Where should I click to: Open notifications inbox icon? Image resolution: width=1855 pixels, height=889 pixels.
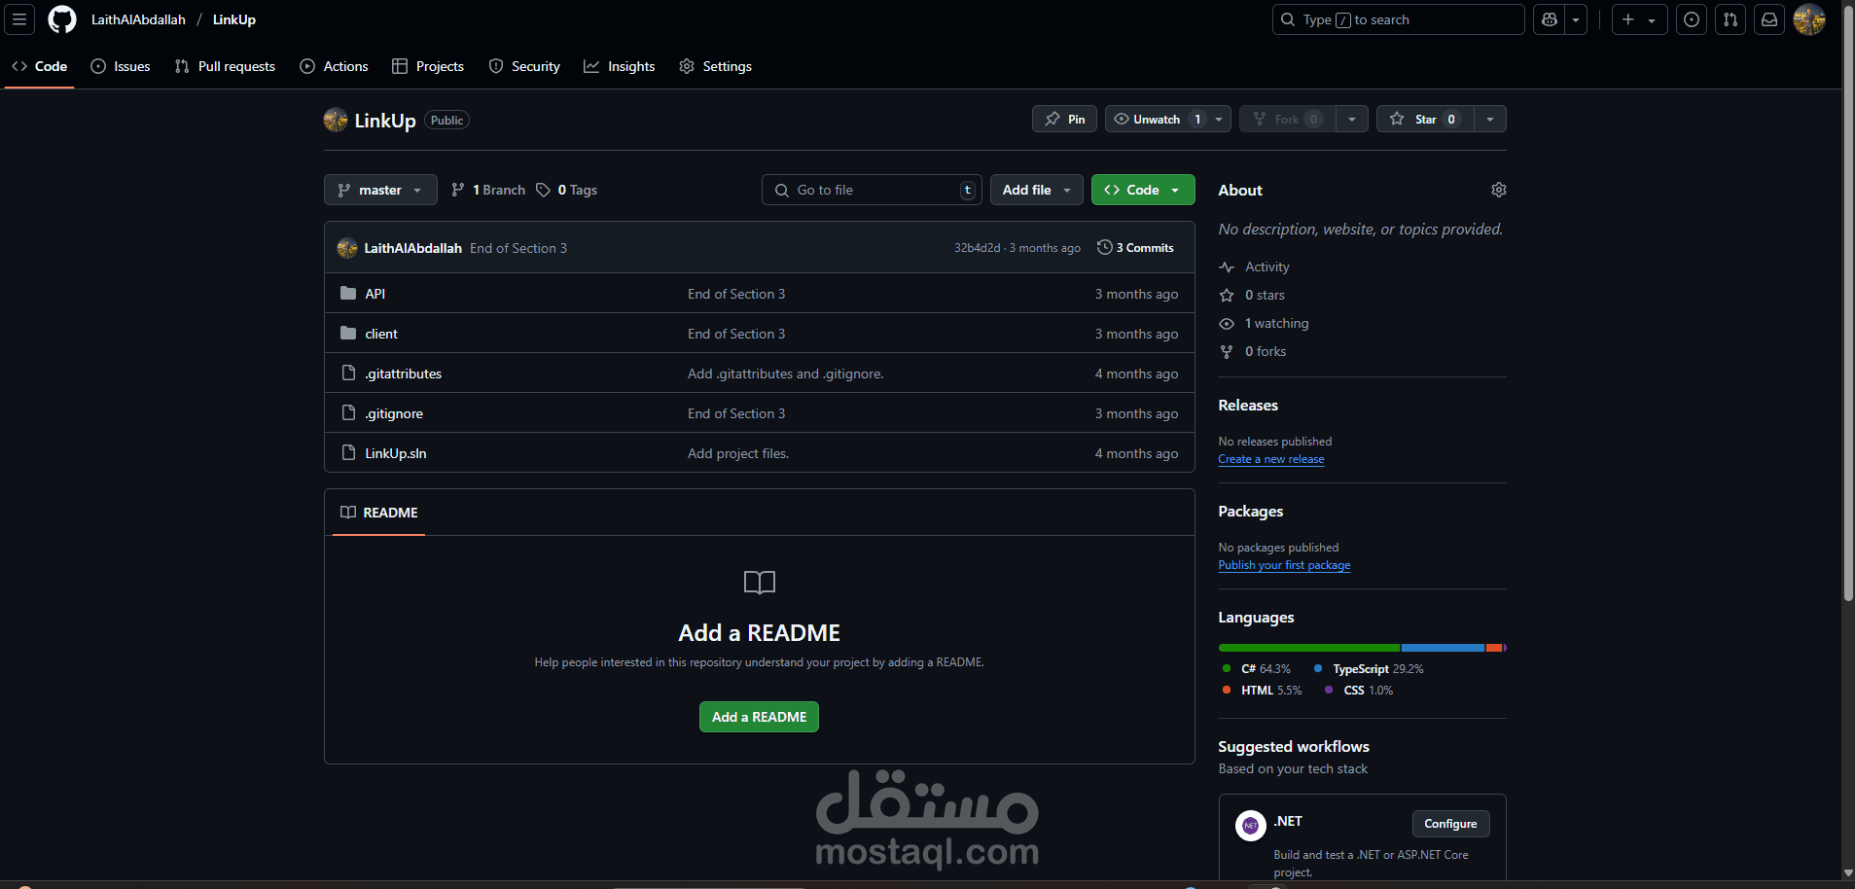coord(1769,19)
